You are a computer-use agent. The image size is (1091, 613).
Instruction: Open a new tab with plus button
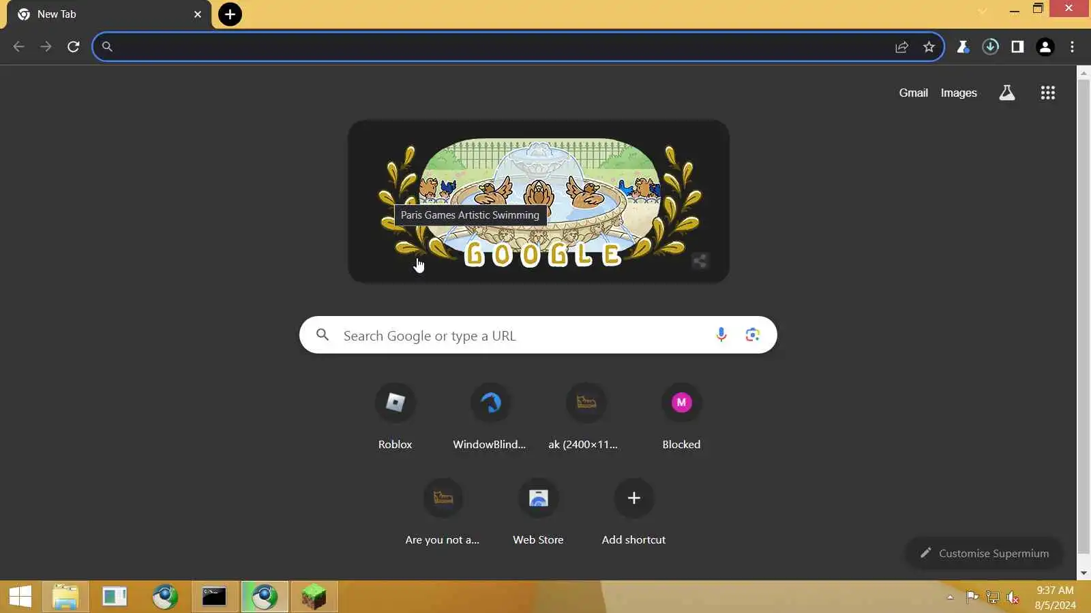[x=230, y=14]
